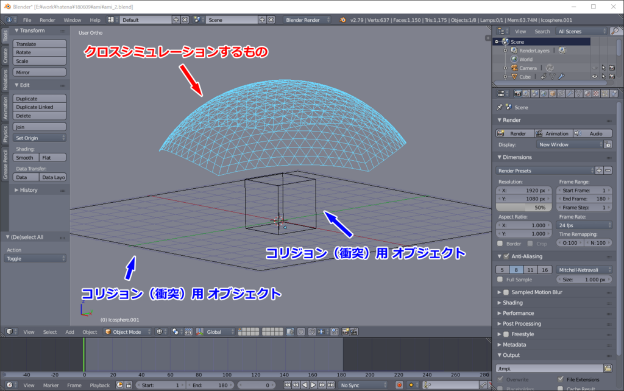Open the Render Layers properties tab
624x391 pixels.
[x=526, y=93]
